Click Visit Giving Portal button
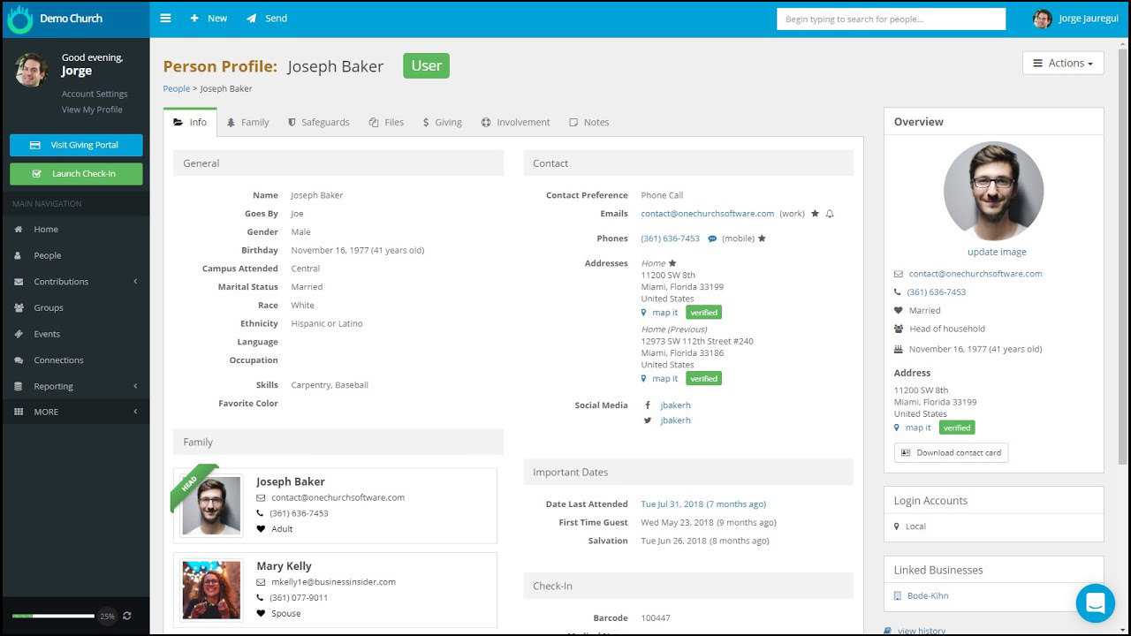The image size is (1131, 636). pyautogui.click(x=76, y=145)
